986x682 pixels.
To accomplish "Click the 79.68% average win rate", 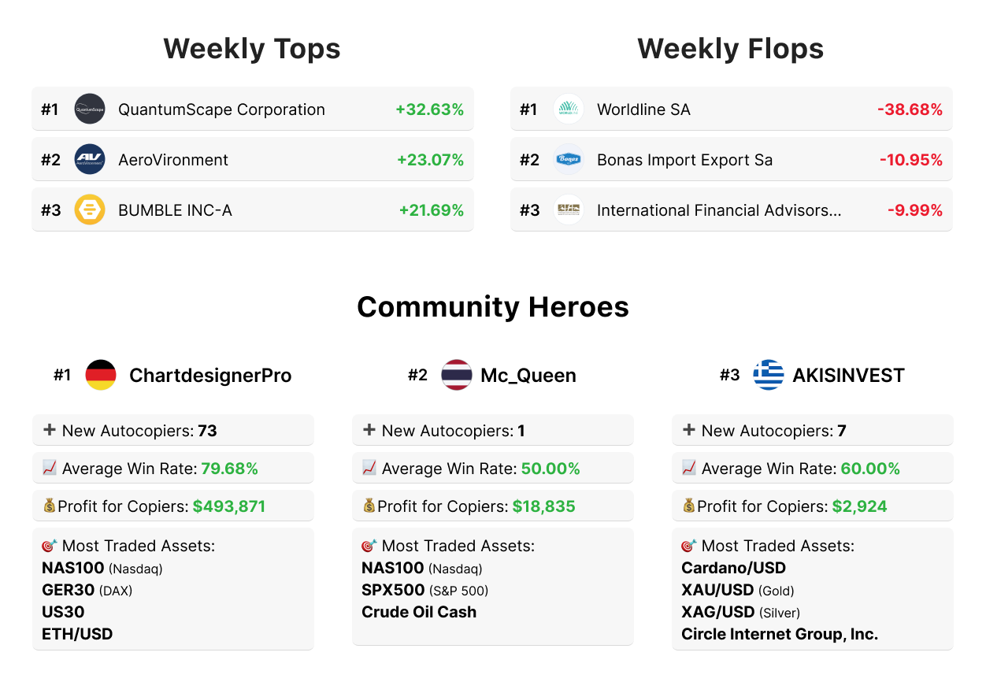I will pyautogui.click(x=229, y=469).
